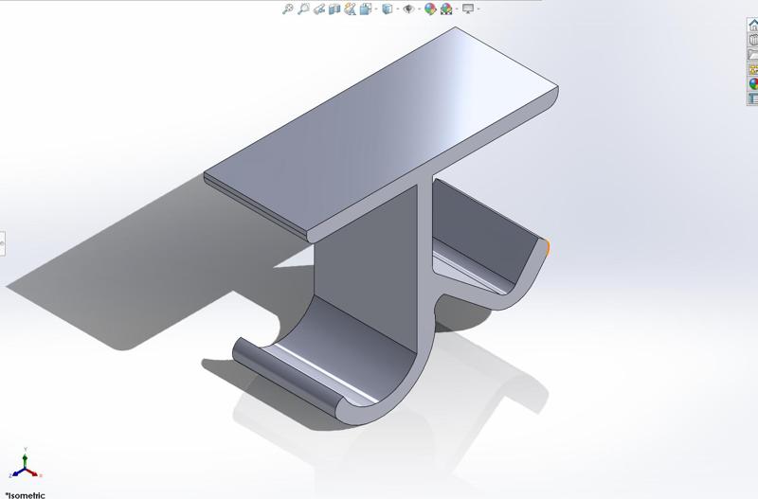The width and height of the screenshot is (758, 499).
Task: Click the Previous View icon
Action: pyautogui.click(x=319, y=9)
